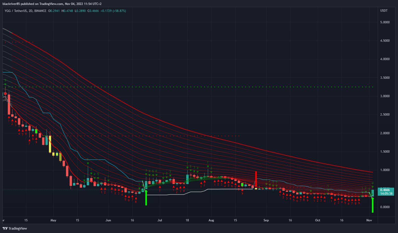Image resolution: width=398 pixels, height=233 pixels.
Task: Click the 18 date label on time axis
Action: (x=187, y=220)
